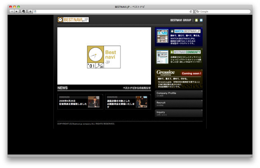Click the green zoom window button
Image resolution: width=260 pixels, height=168 pixels.
pos(19,7)
